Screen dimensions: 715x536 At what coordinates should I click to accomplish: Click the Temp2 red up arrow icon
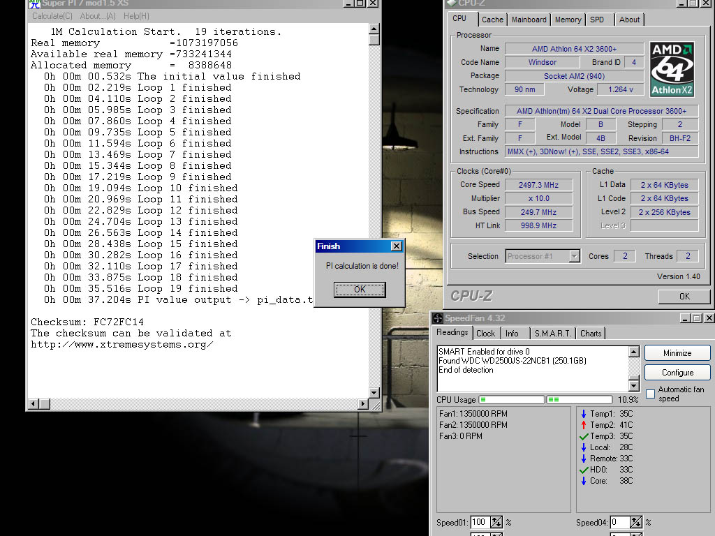pos(584,425)
